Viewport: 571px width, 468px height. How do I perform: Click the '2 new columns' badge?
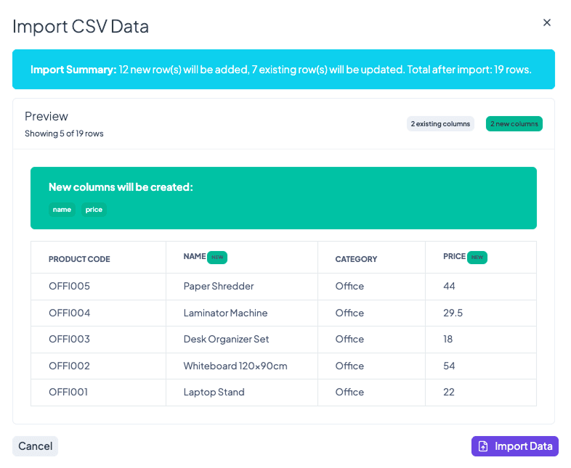point(514,124)
